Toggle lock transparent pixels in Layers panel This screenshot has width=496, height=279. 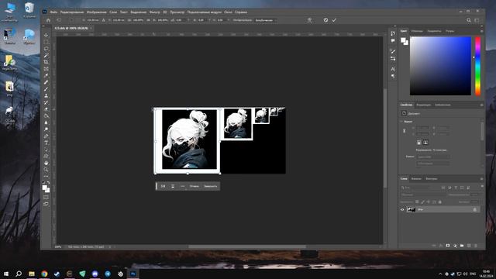417,201
